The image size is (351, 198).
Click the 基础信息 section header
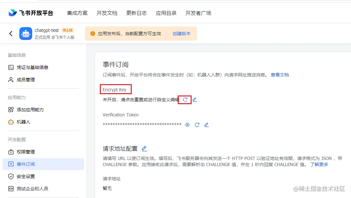tap(17, 55)
